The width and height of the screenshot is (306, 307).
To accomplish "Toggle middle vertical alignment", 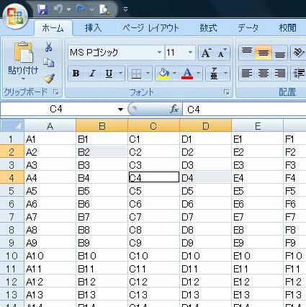I will [264, 53].
